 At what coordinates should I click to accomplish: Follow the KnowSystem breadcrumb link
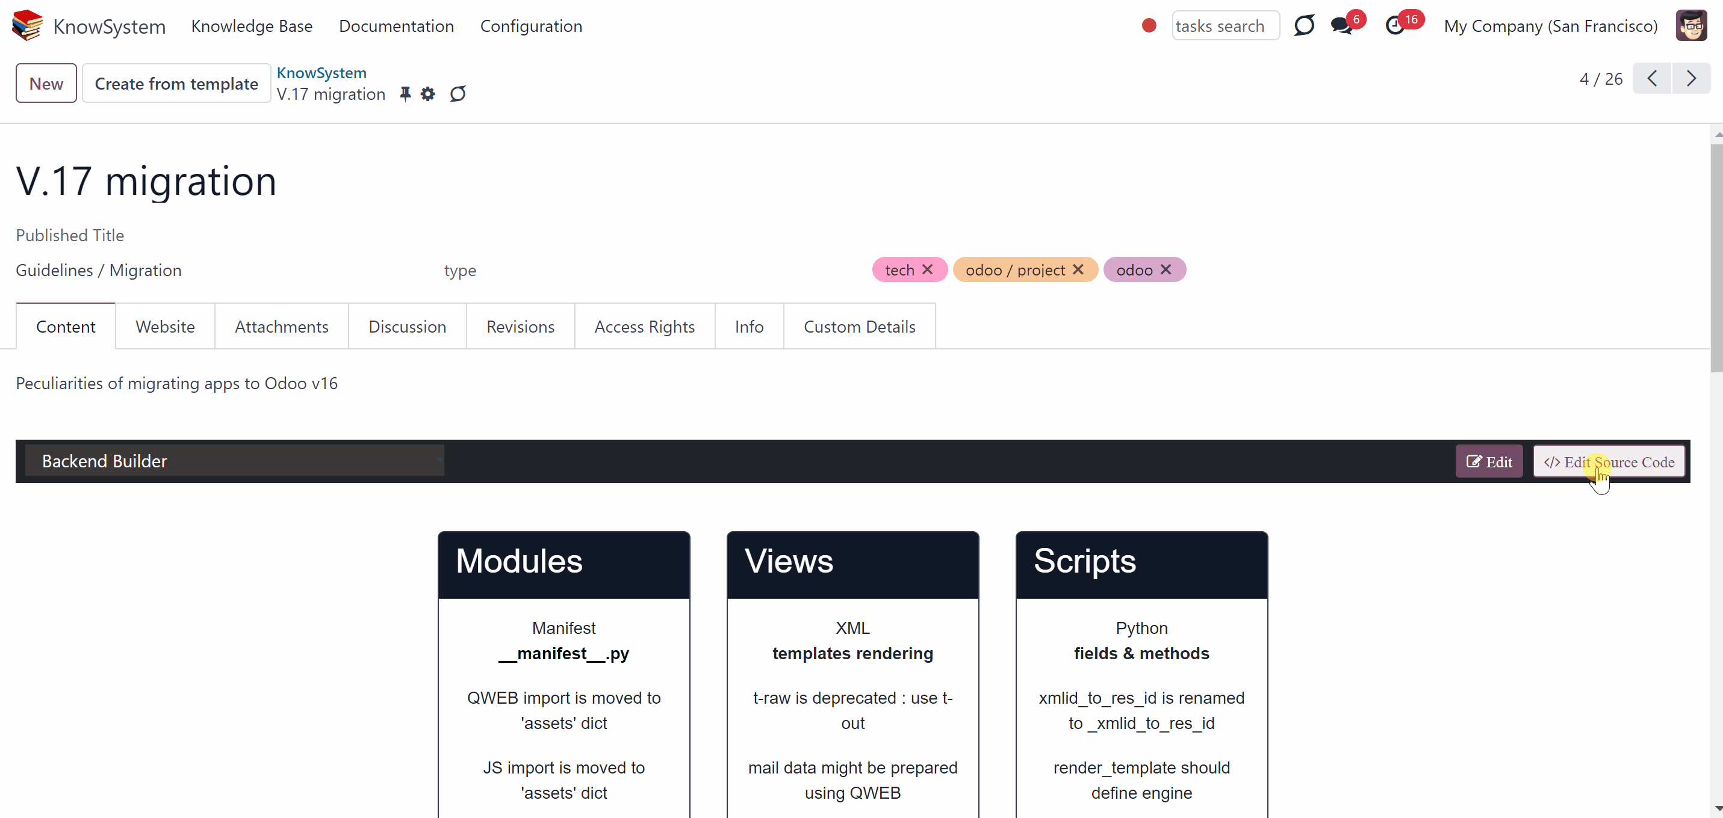pyautogui.click(x=321, y=72)
